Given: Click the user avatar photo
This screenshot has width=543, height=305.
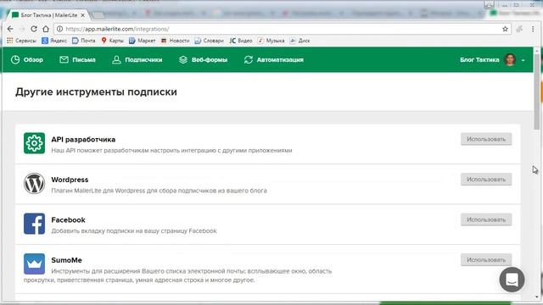Looking at the screenshot, I should 510,59.
